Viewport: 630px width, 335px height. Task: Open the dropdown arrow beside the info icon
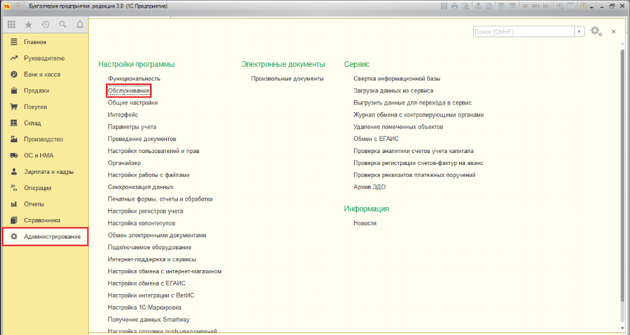click(592, 7)
